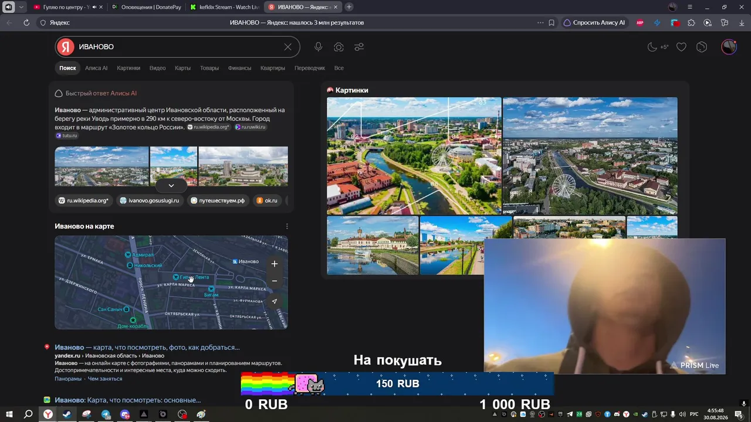
Task: Open the ABP ad blocker extension
Action: tap(640, 23)
